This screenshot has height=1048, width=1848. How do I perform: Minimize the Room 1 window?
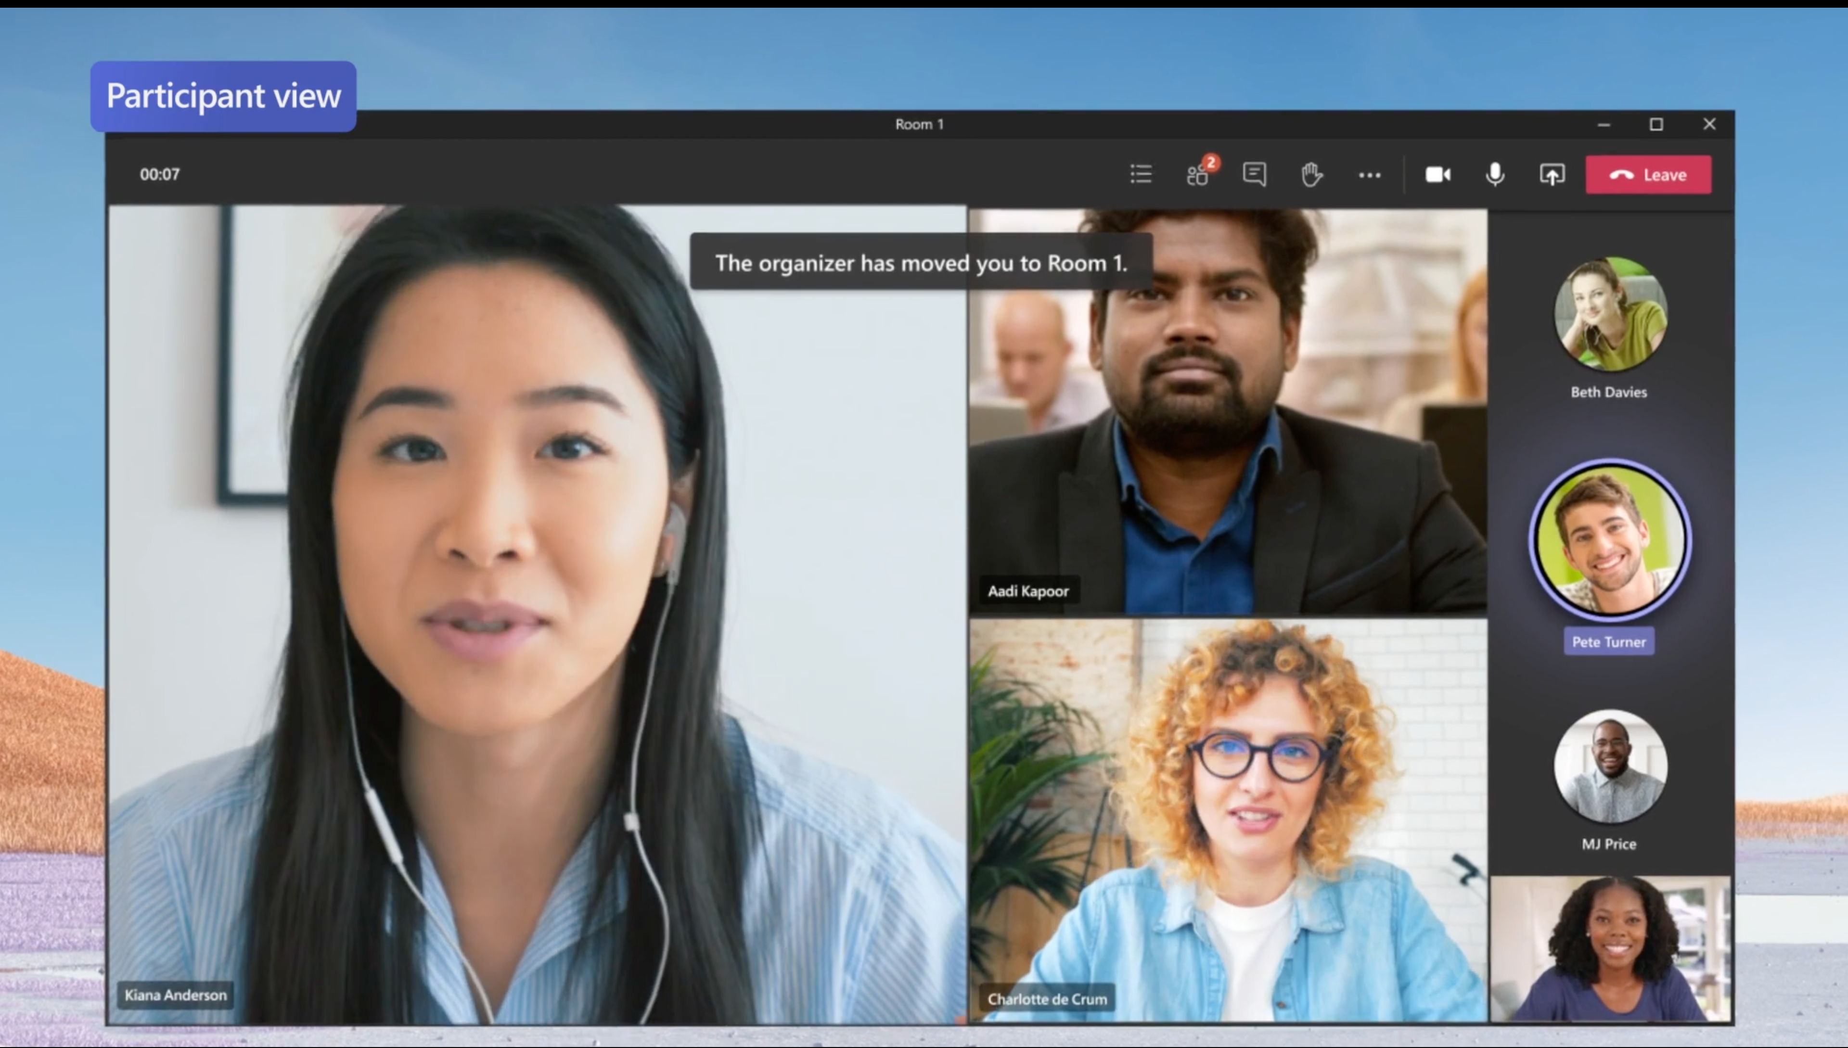tap(1604, 125)
